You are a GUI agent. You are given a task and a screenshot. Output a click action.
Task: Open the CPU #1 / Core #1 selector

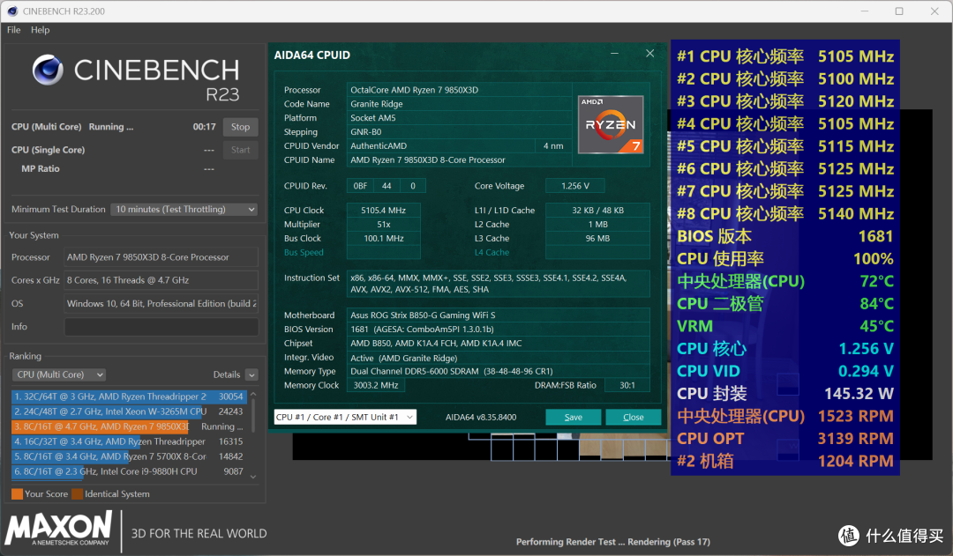345,417
